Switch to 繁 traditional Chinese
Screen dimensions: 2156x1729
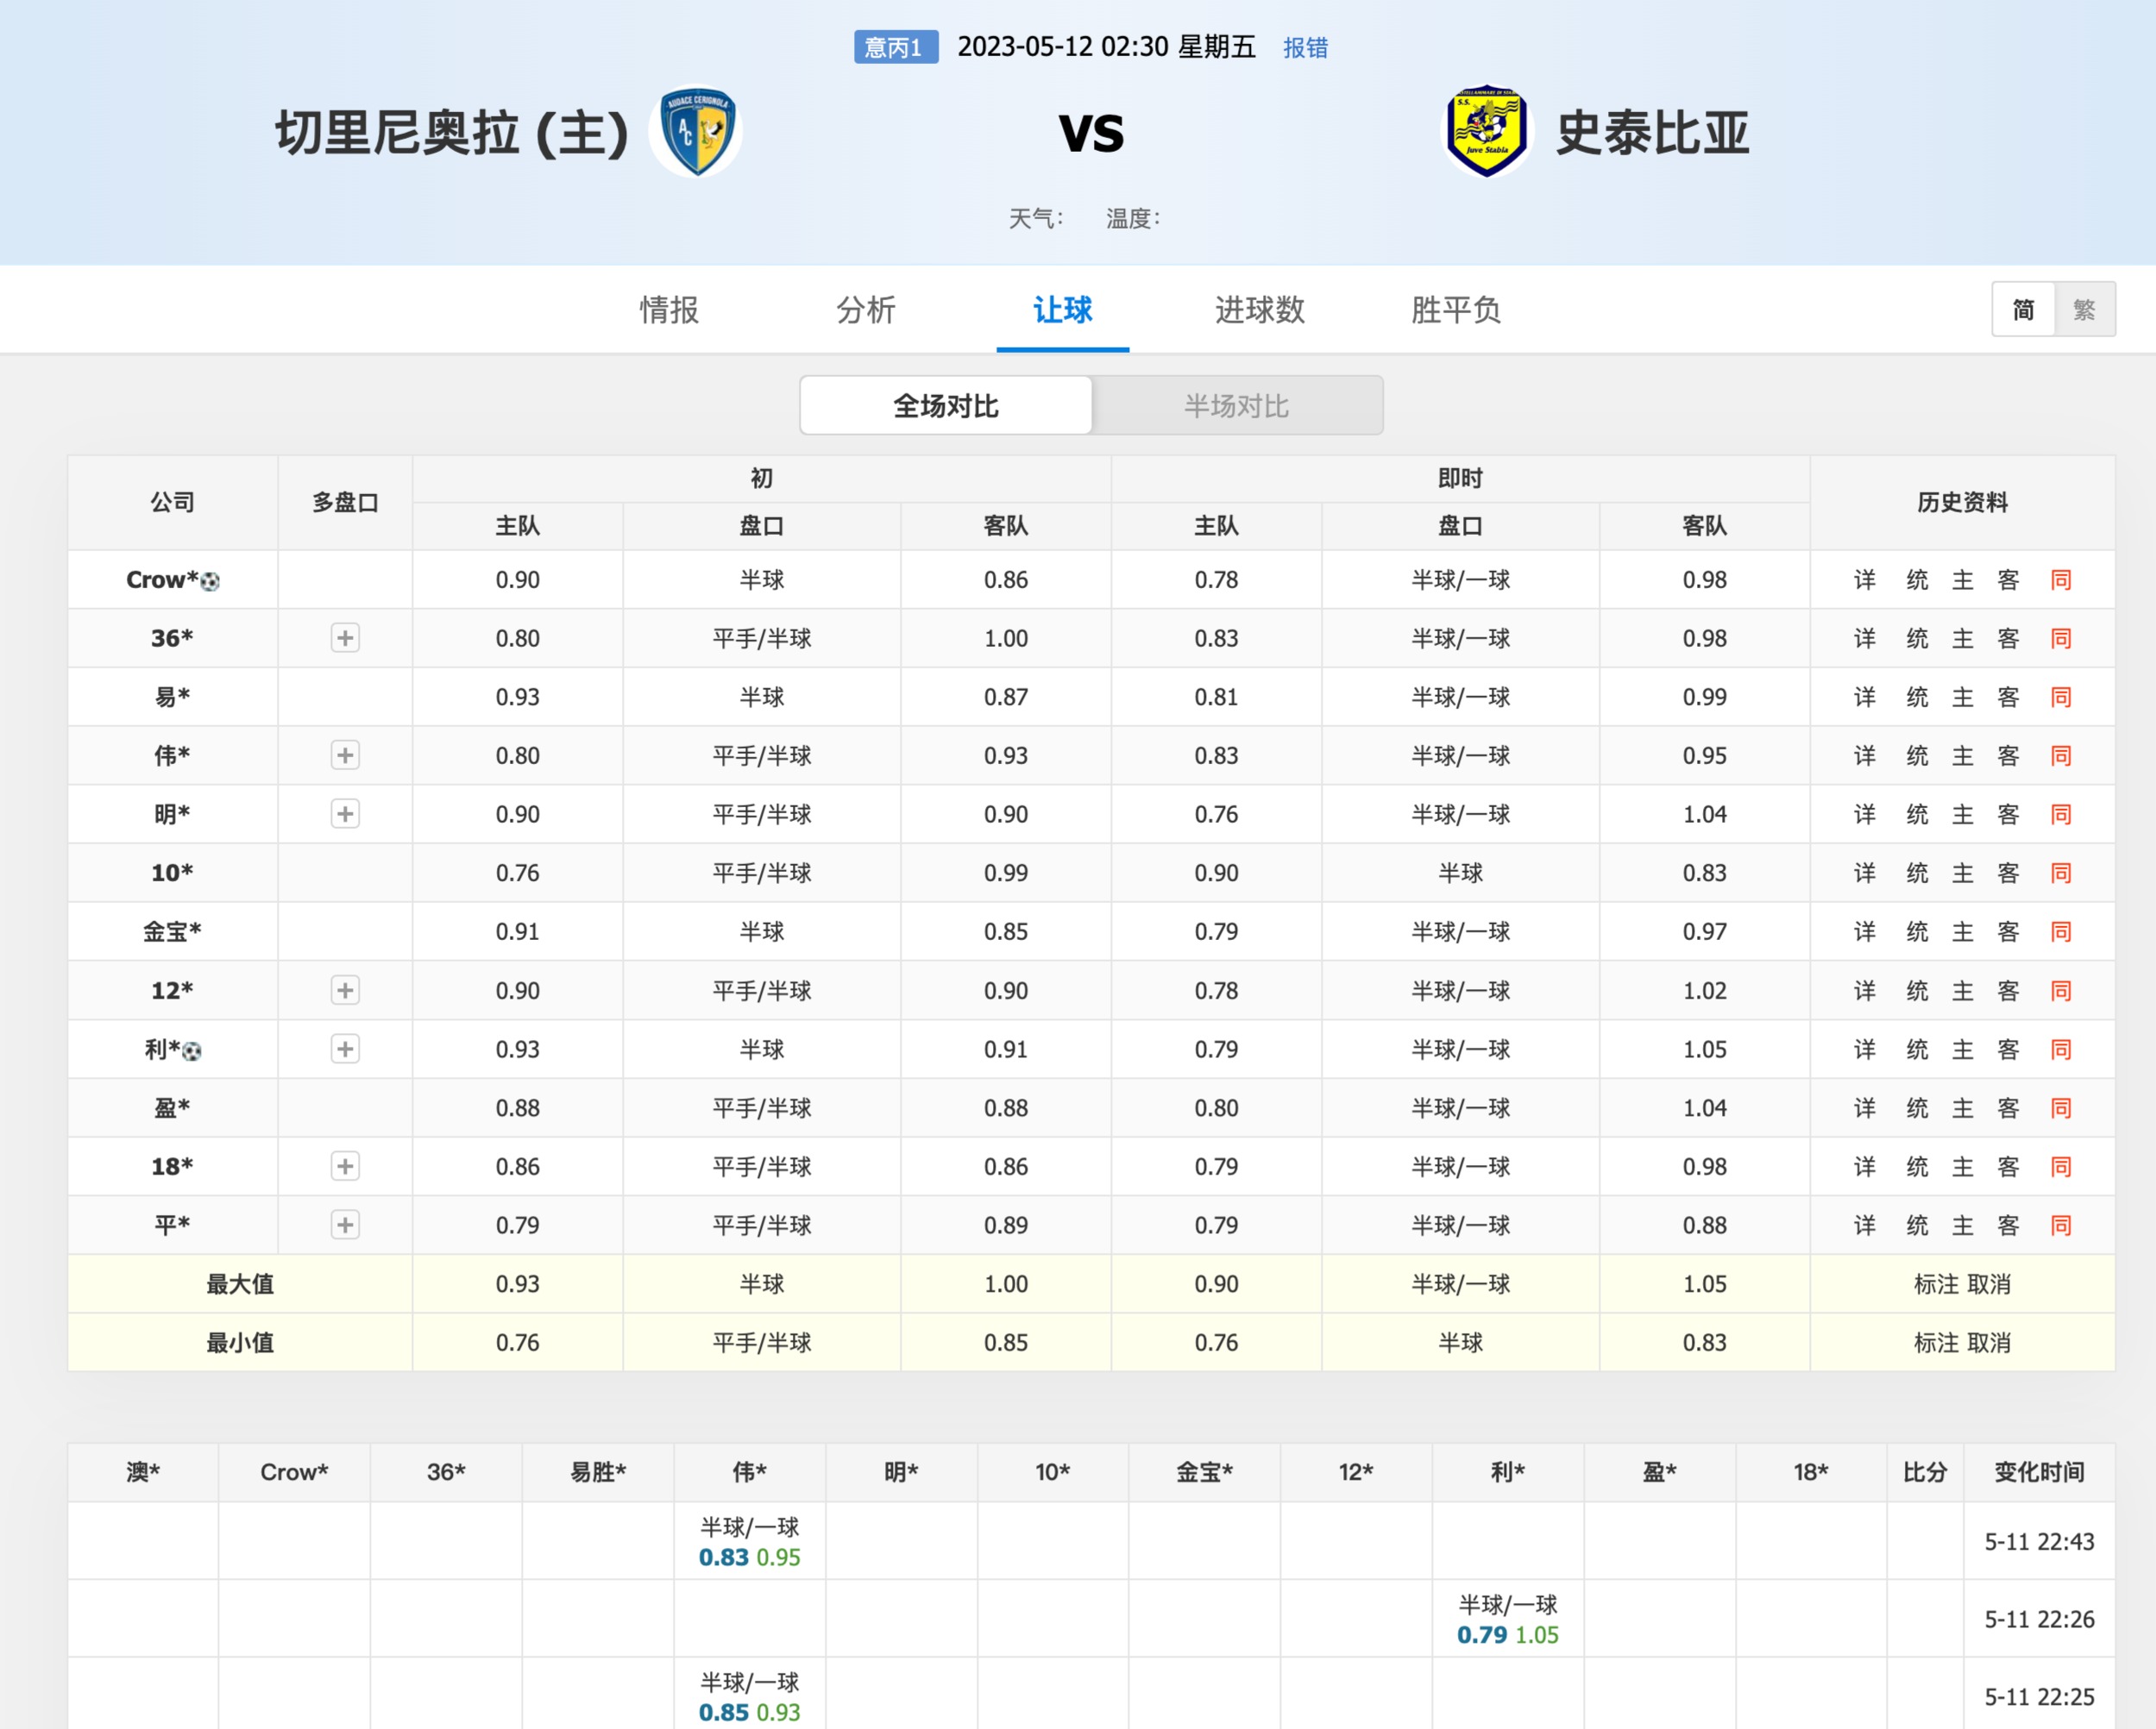point(2084,310)
